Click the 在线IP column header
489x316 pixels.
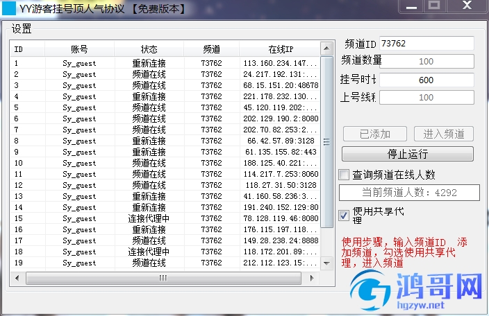(x=280, y=49)
